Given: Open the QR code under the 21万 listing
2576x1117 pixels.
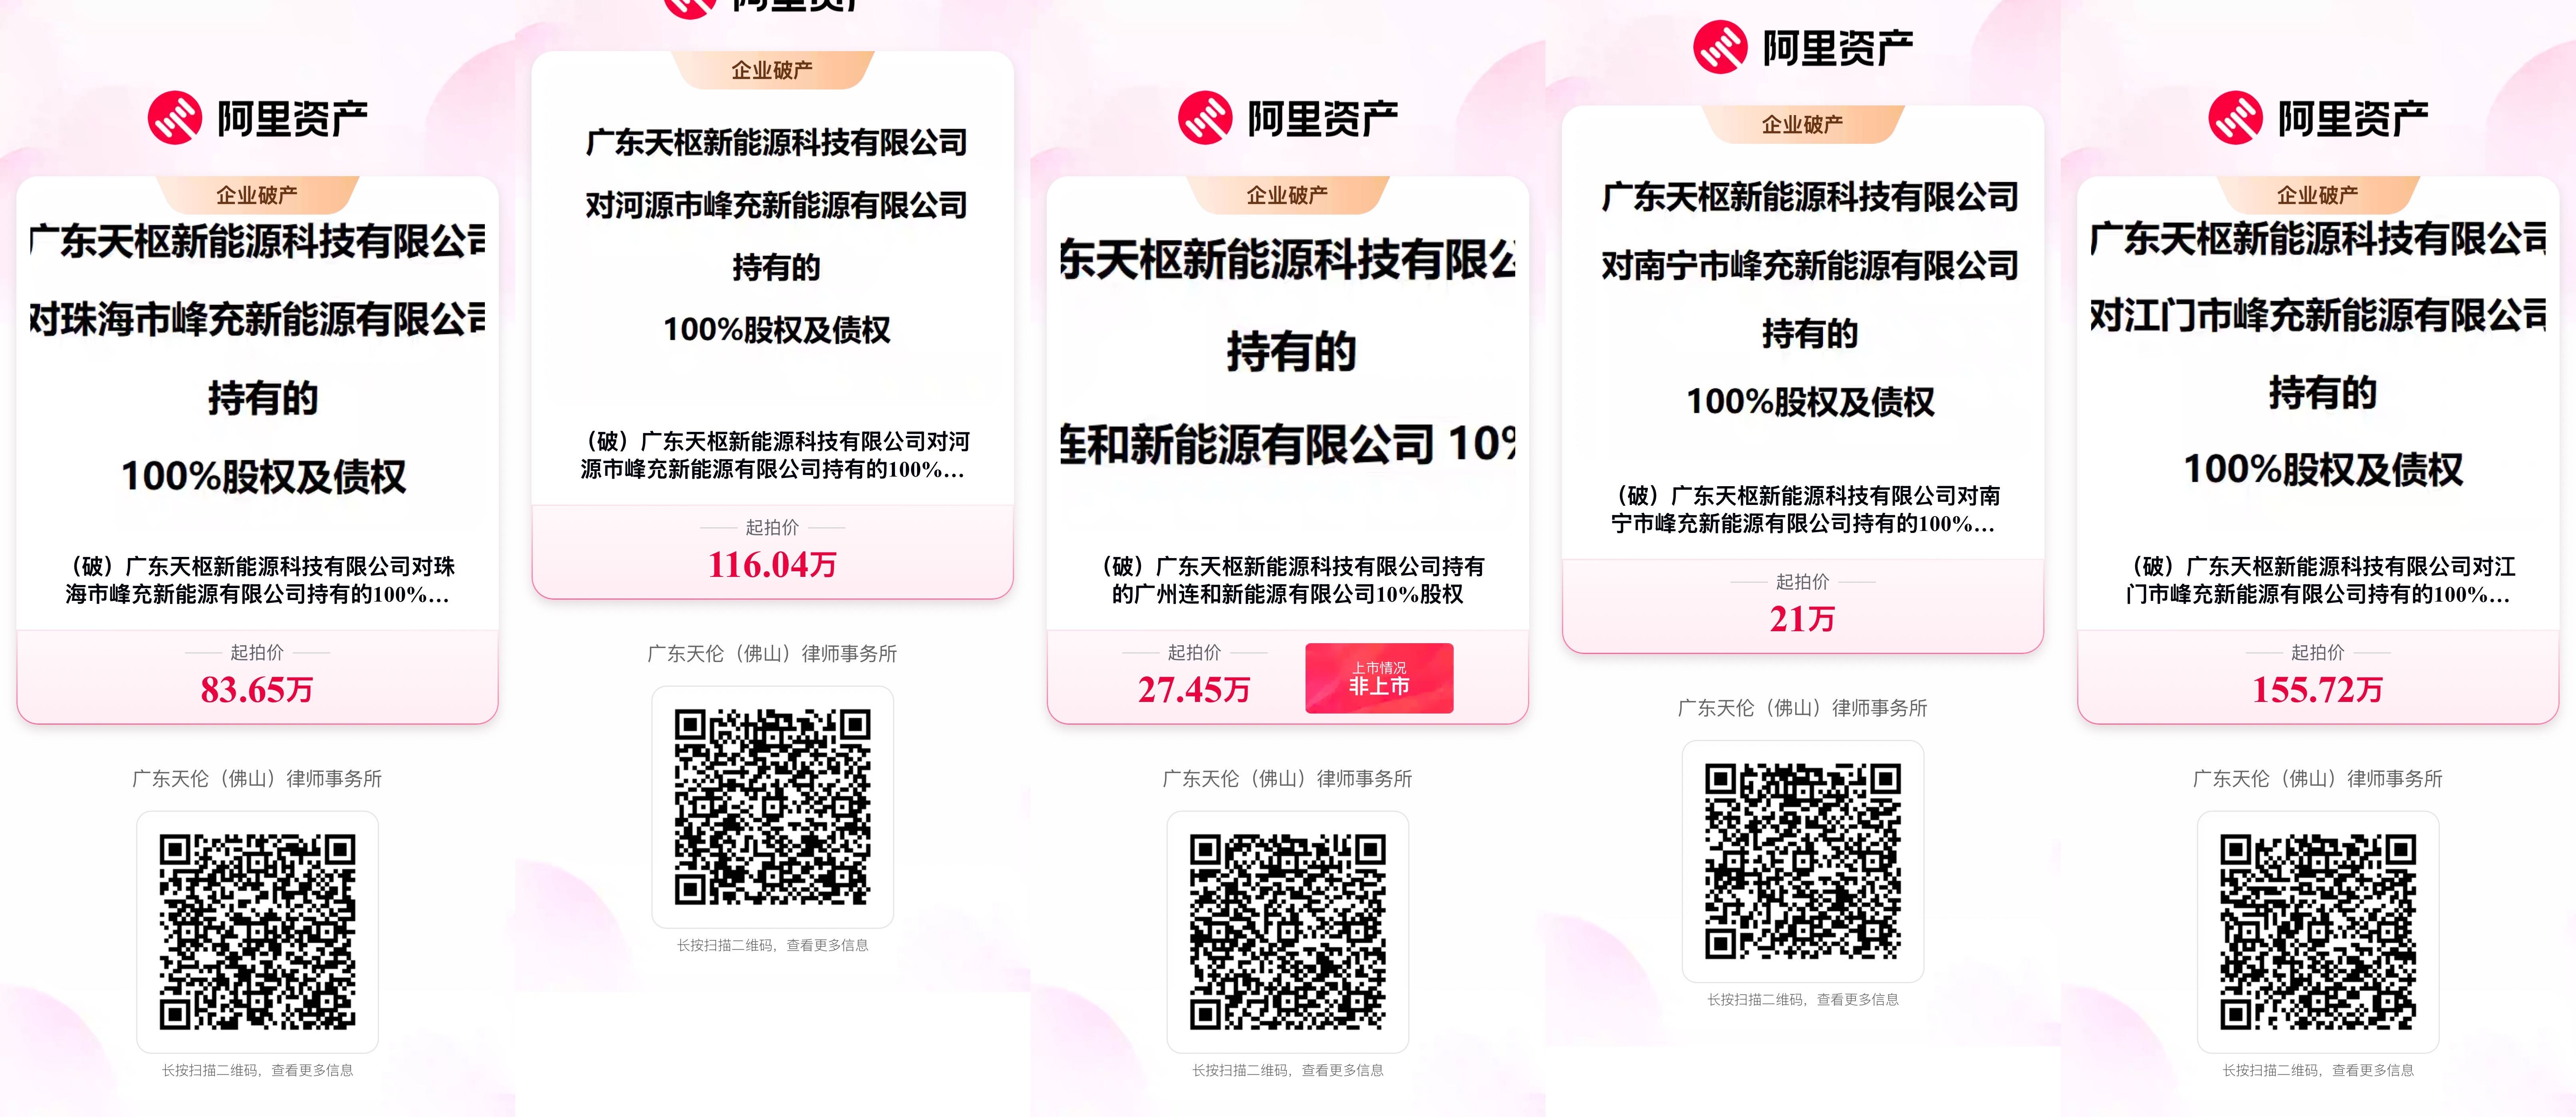Looking at the screenshot, I should (x=1802, y=861).
